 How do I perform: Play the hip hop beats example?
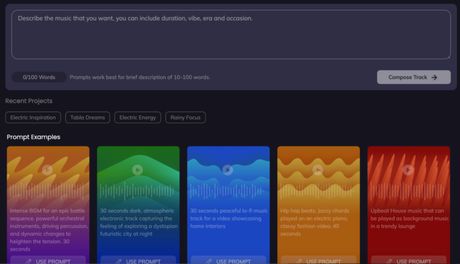(x=318, y=170)
